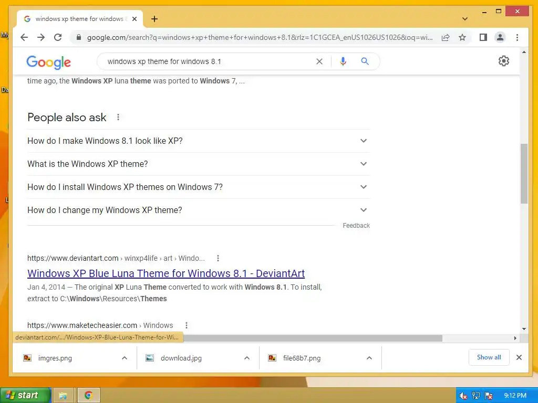
Task: Expand How do I change my Windows XP theme
Action: click(198, 210)
